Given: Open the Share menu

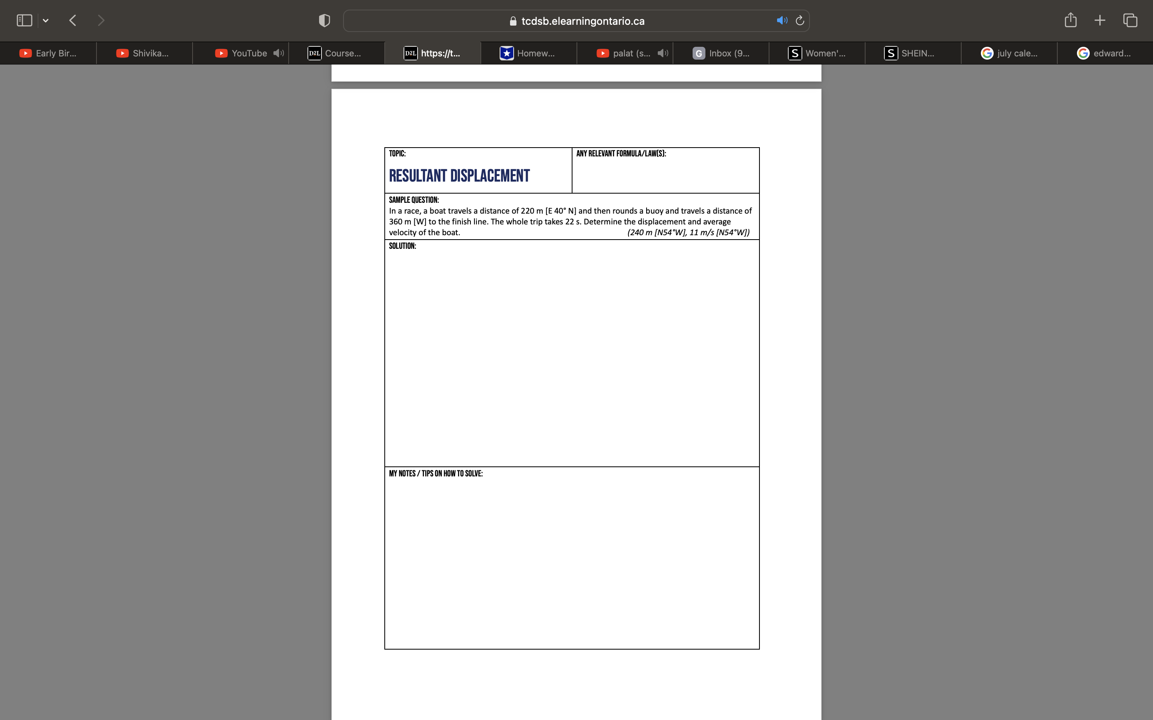Looking at the screenshot, I should coord(1070,20).
